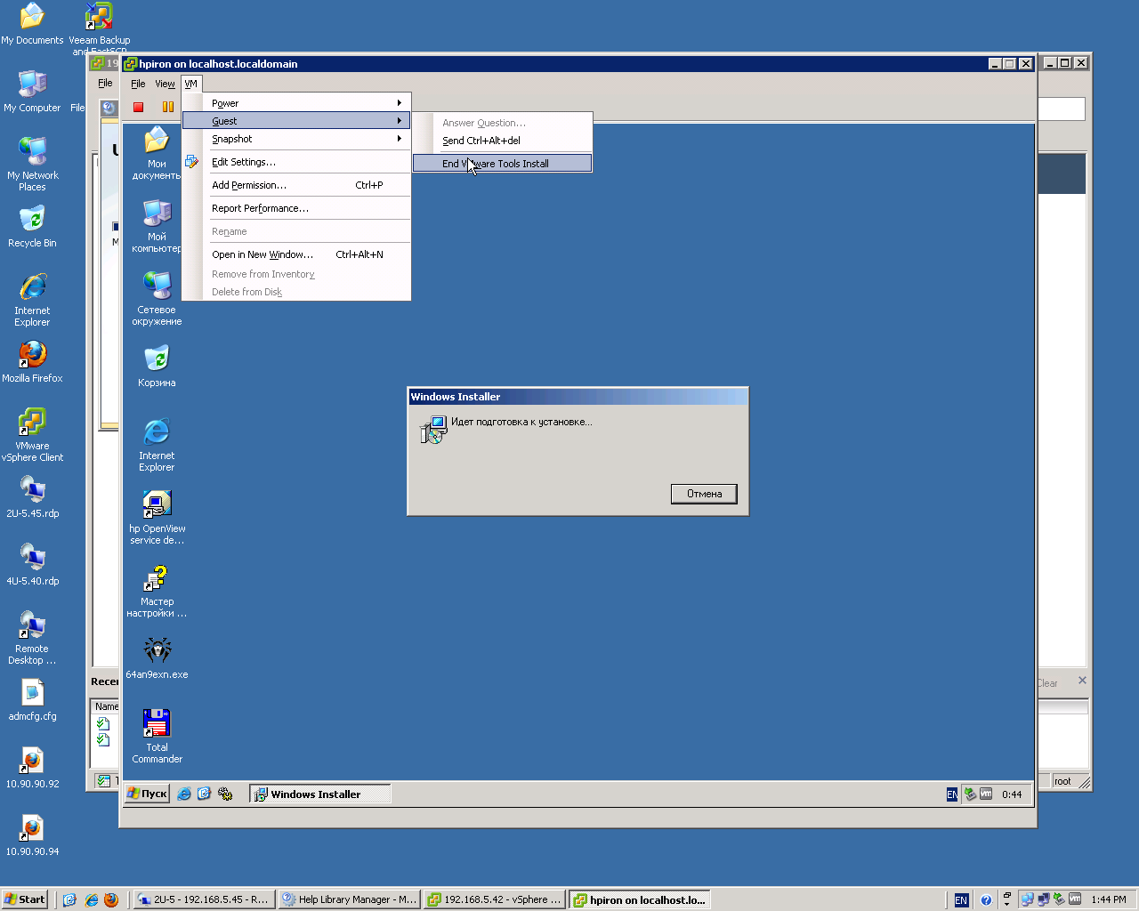Viewport: 1139px width, 911px height.
Task: Expand the Snapshot submenu
Action: click(x=297, y=139)
